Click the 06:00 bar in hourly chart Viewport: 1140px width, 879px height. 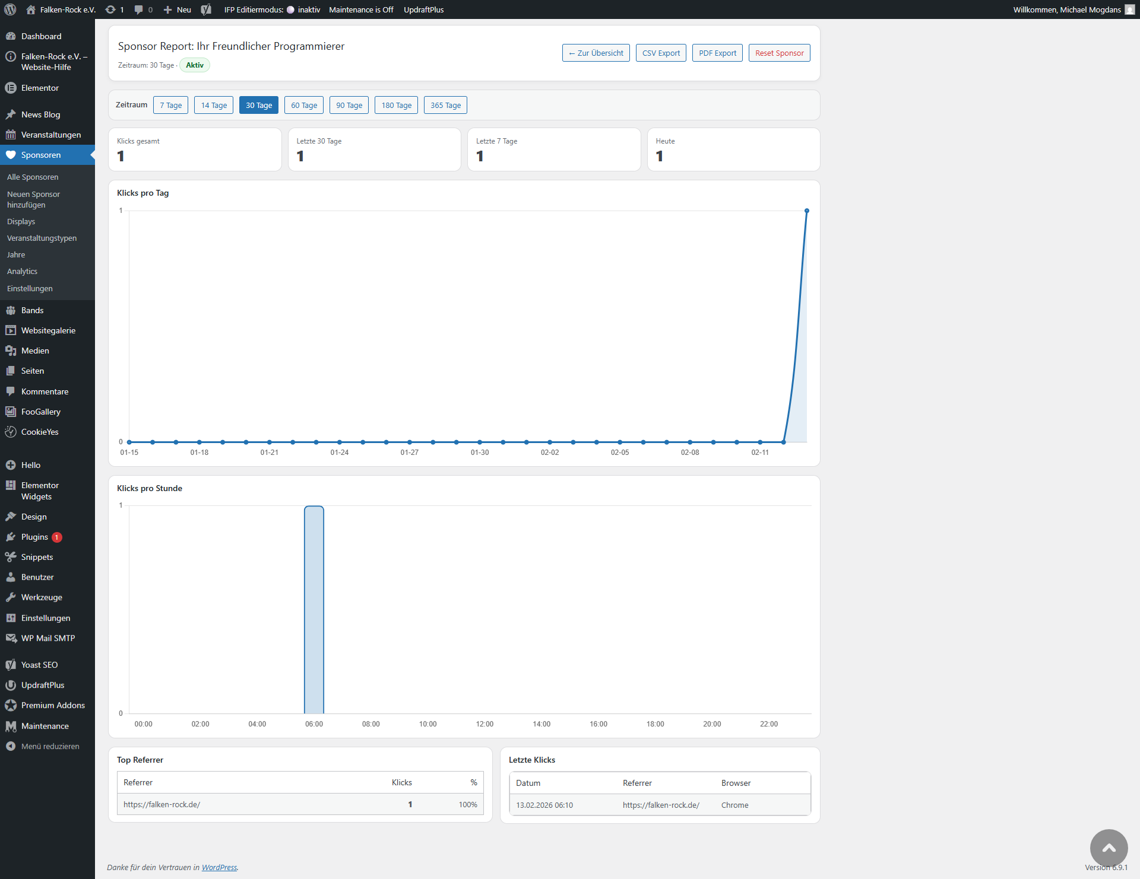tap(314, 611)
